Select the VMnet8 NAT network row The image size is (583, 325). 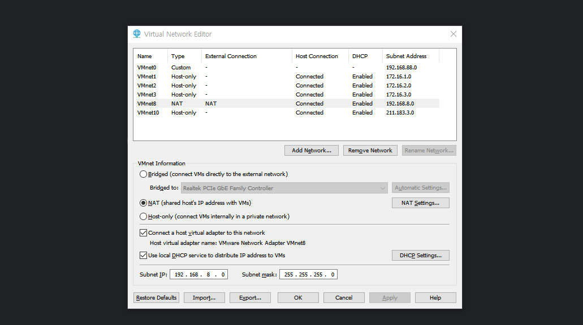coord(286,103)
